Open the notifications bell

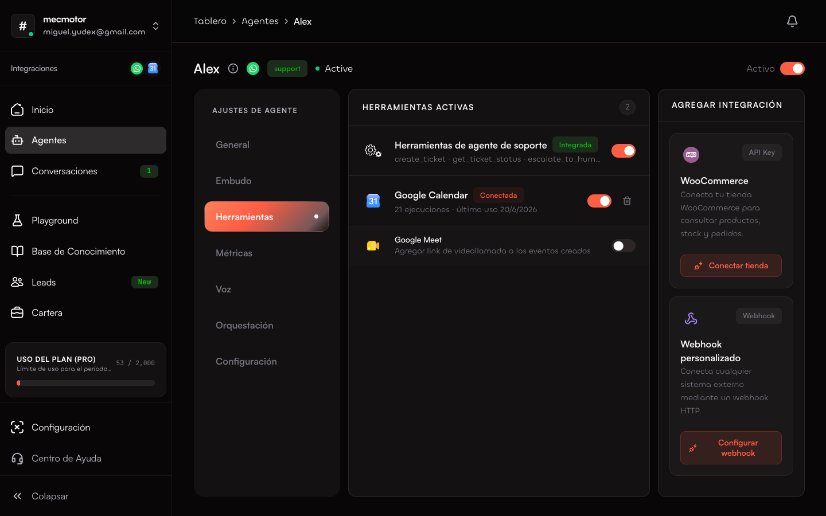792,21
